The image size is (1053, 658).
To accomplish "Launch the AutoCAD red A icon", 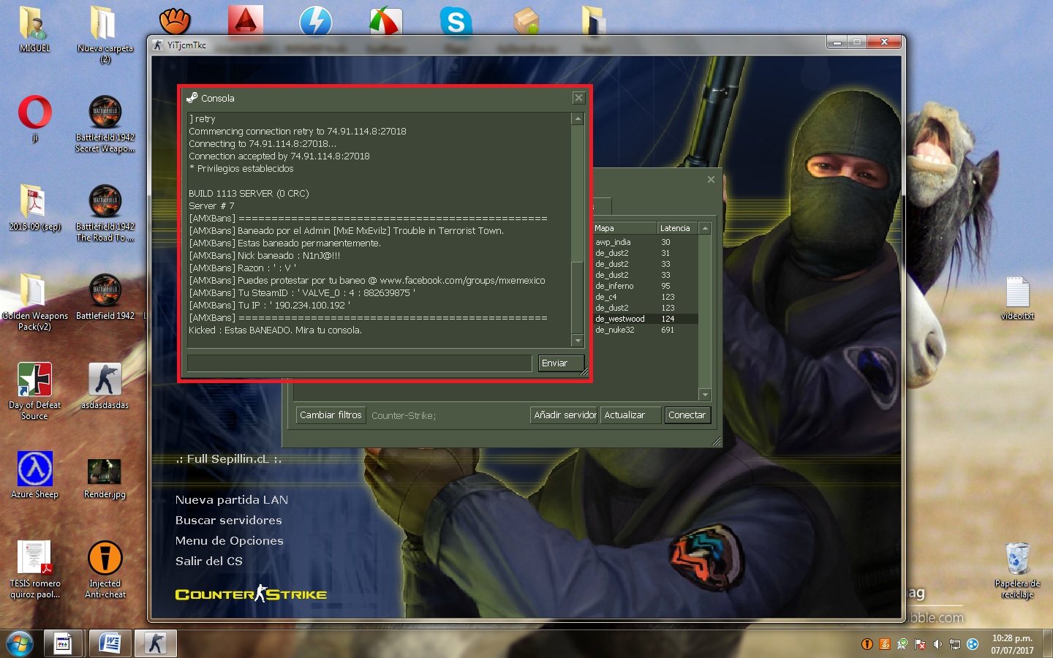I will point(245,20).
